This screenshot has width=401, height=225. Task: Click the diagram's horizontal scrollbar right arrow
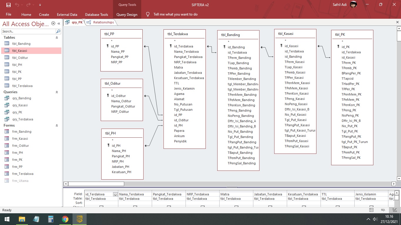pyautogui.click(x=394, y=184)
